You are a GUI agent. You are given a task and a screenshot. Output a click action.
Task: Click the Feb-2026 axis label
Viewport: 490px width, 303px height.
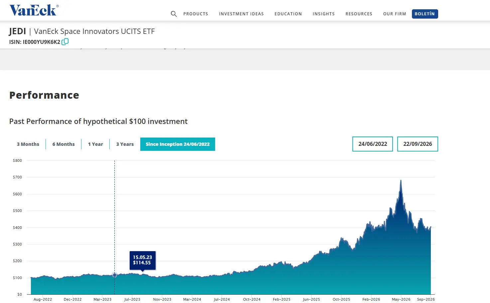click(x=371, y=299)
